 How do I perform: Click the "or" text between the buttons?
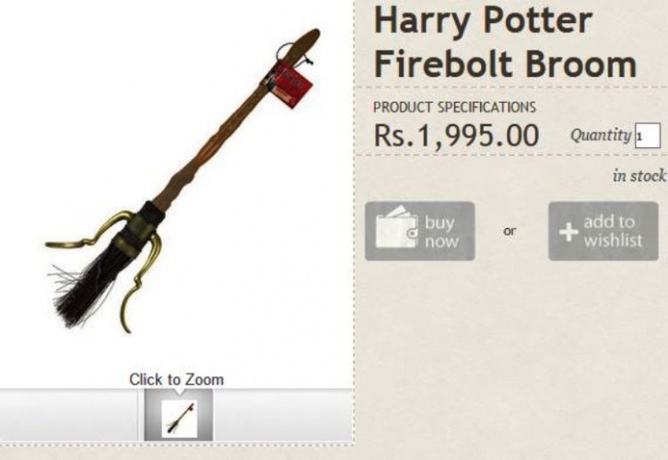click(510, 231)
